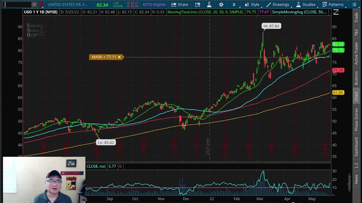Switch to the L2 sidebar tab
The image size is (362, 203).
pos(356,166)
